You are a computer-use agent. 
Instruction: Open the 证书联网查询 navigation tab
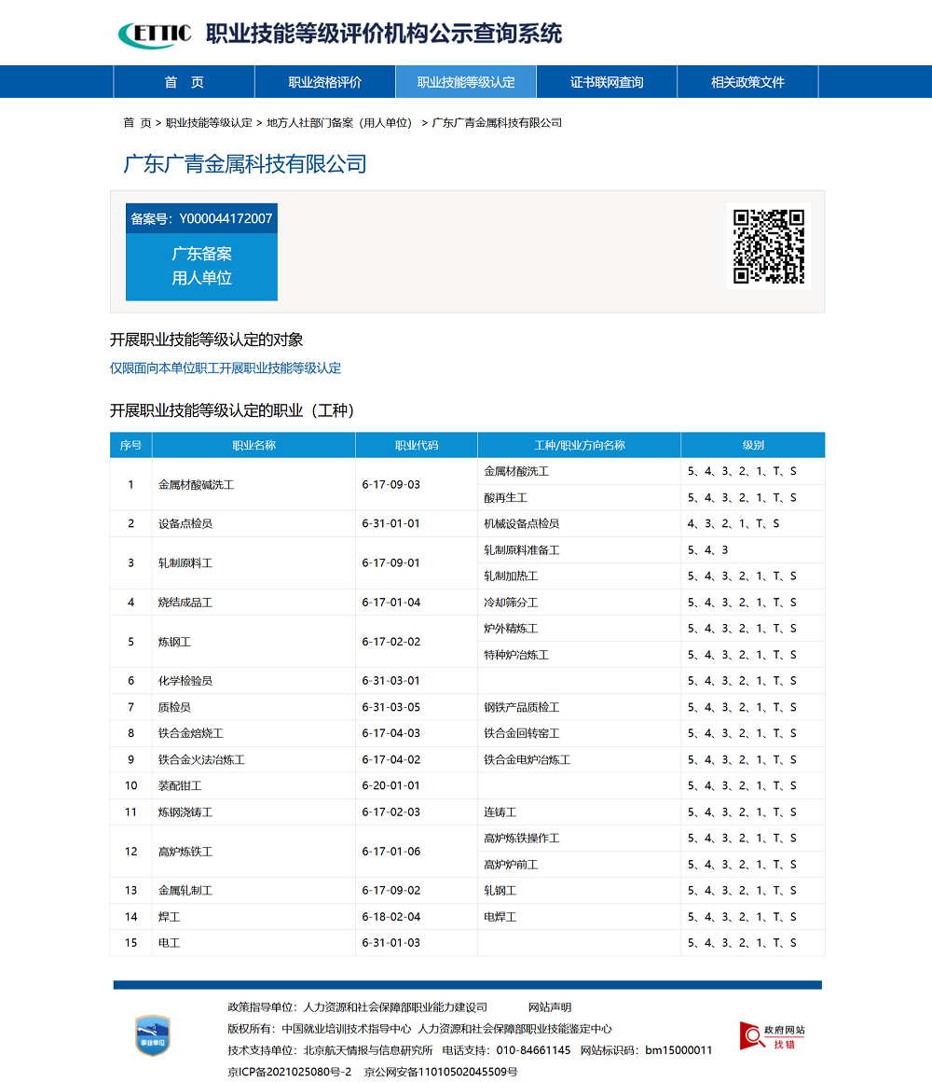(x=607, y=82)
